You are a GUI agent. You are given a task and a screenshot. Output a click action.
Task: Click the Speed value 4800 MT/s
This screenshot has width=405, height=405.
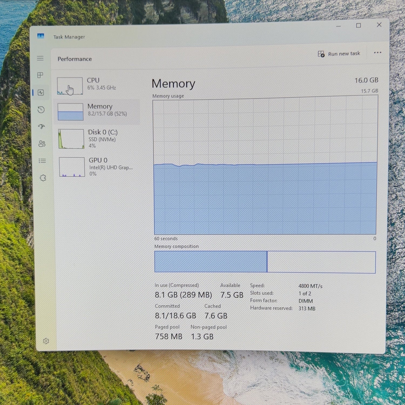click(310, 286)
